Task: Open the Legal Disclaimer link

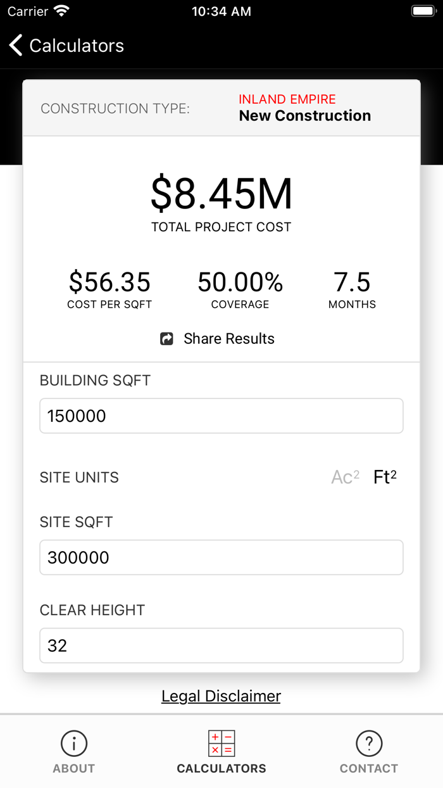Action: pos(221,696)
